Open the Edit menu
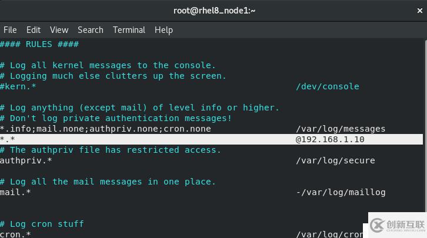The width and height of the screenshot is (427, 238). click(34, 30)
